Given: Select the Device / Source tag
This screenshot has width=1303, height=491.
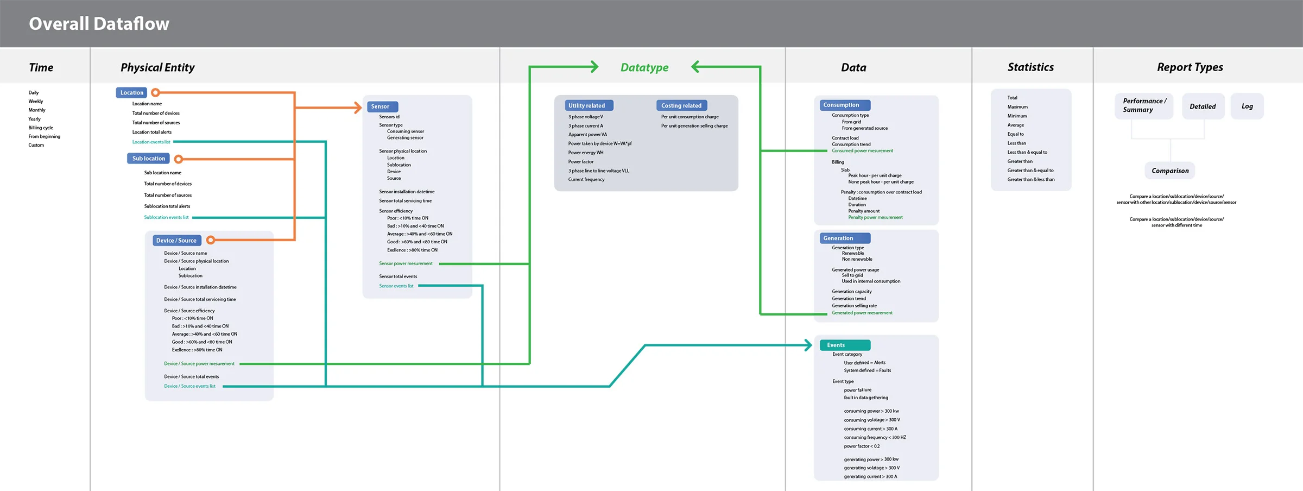Looking at the screenshot, I should 176,241.
